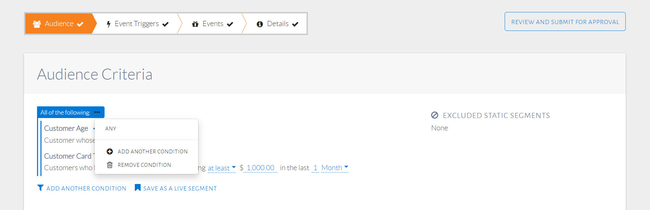Click the funnel icon near Add Another Condition
The image size is (650, 210).
pyautogui.click(x=40, y=188)
